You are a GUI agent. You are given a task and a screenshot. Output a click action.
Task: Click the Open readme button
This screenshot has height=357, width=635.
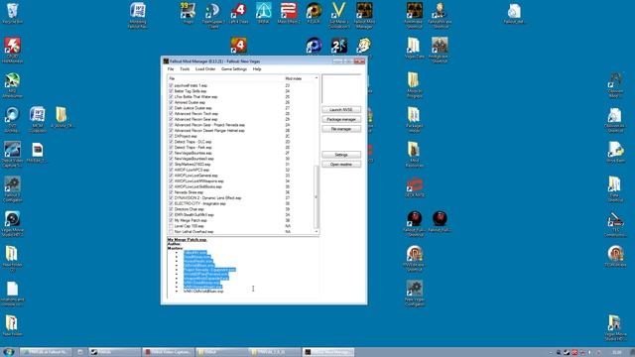341,165
